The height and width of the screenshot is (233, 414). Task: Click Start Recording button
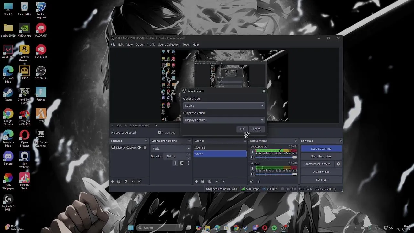(x=321, y=156)
